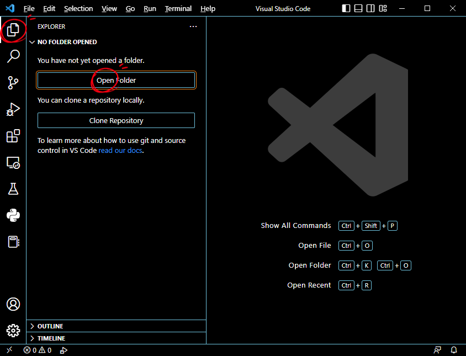This screenshot has width=466, height=356.
Task: Click the VS Code logo in title bar
Action: (x=10, y=8)
